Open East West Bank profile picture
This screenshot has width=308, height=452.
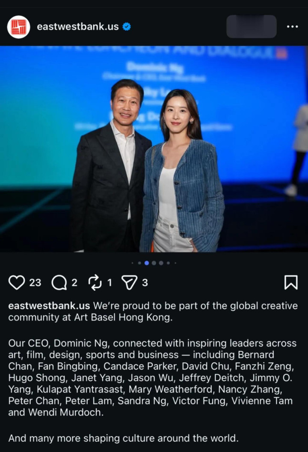click(19, 27)
